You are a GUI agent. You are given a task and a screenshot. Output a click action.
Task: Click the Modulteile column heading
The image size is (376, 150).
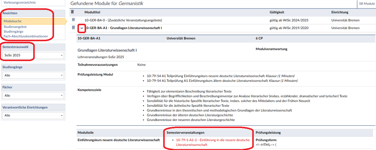point(86,132)
